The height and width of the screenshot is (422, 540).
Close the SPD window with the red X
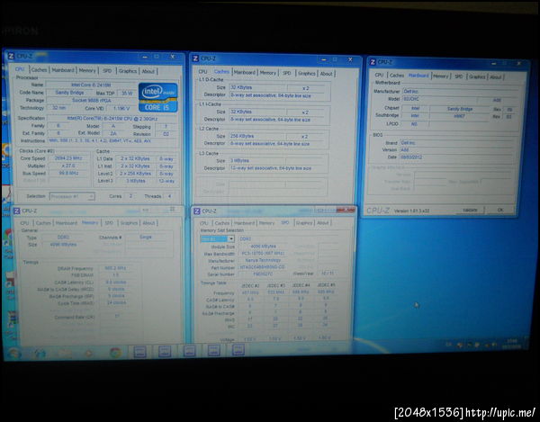[346, 210]
